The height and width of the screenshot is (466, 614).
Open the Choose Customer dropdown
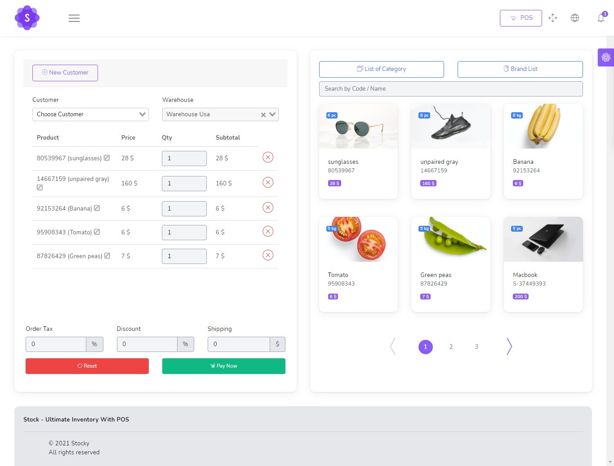click(90, 114)
